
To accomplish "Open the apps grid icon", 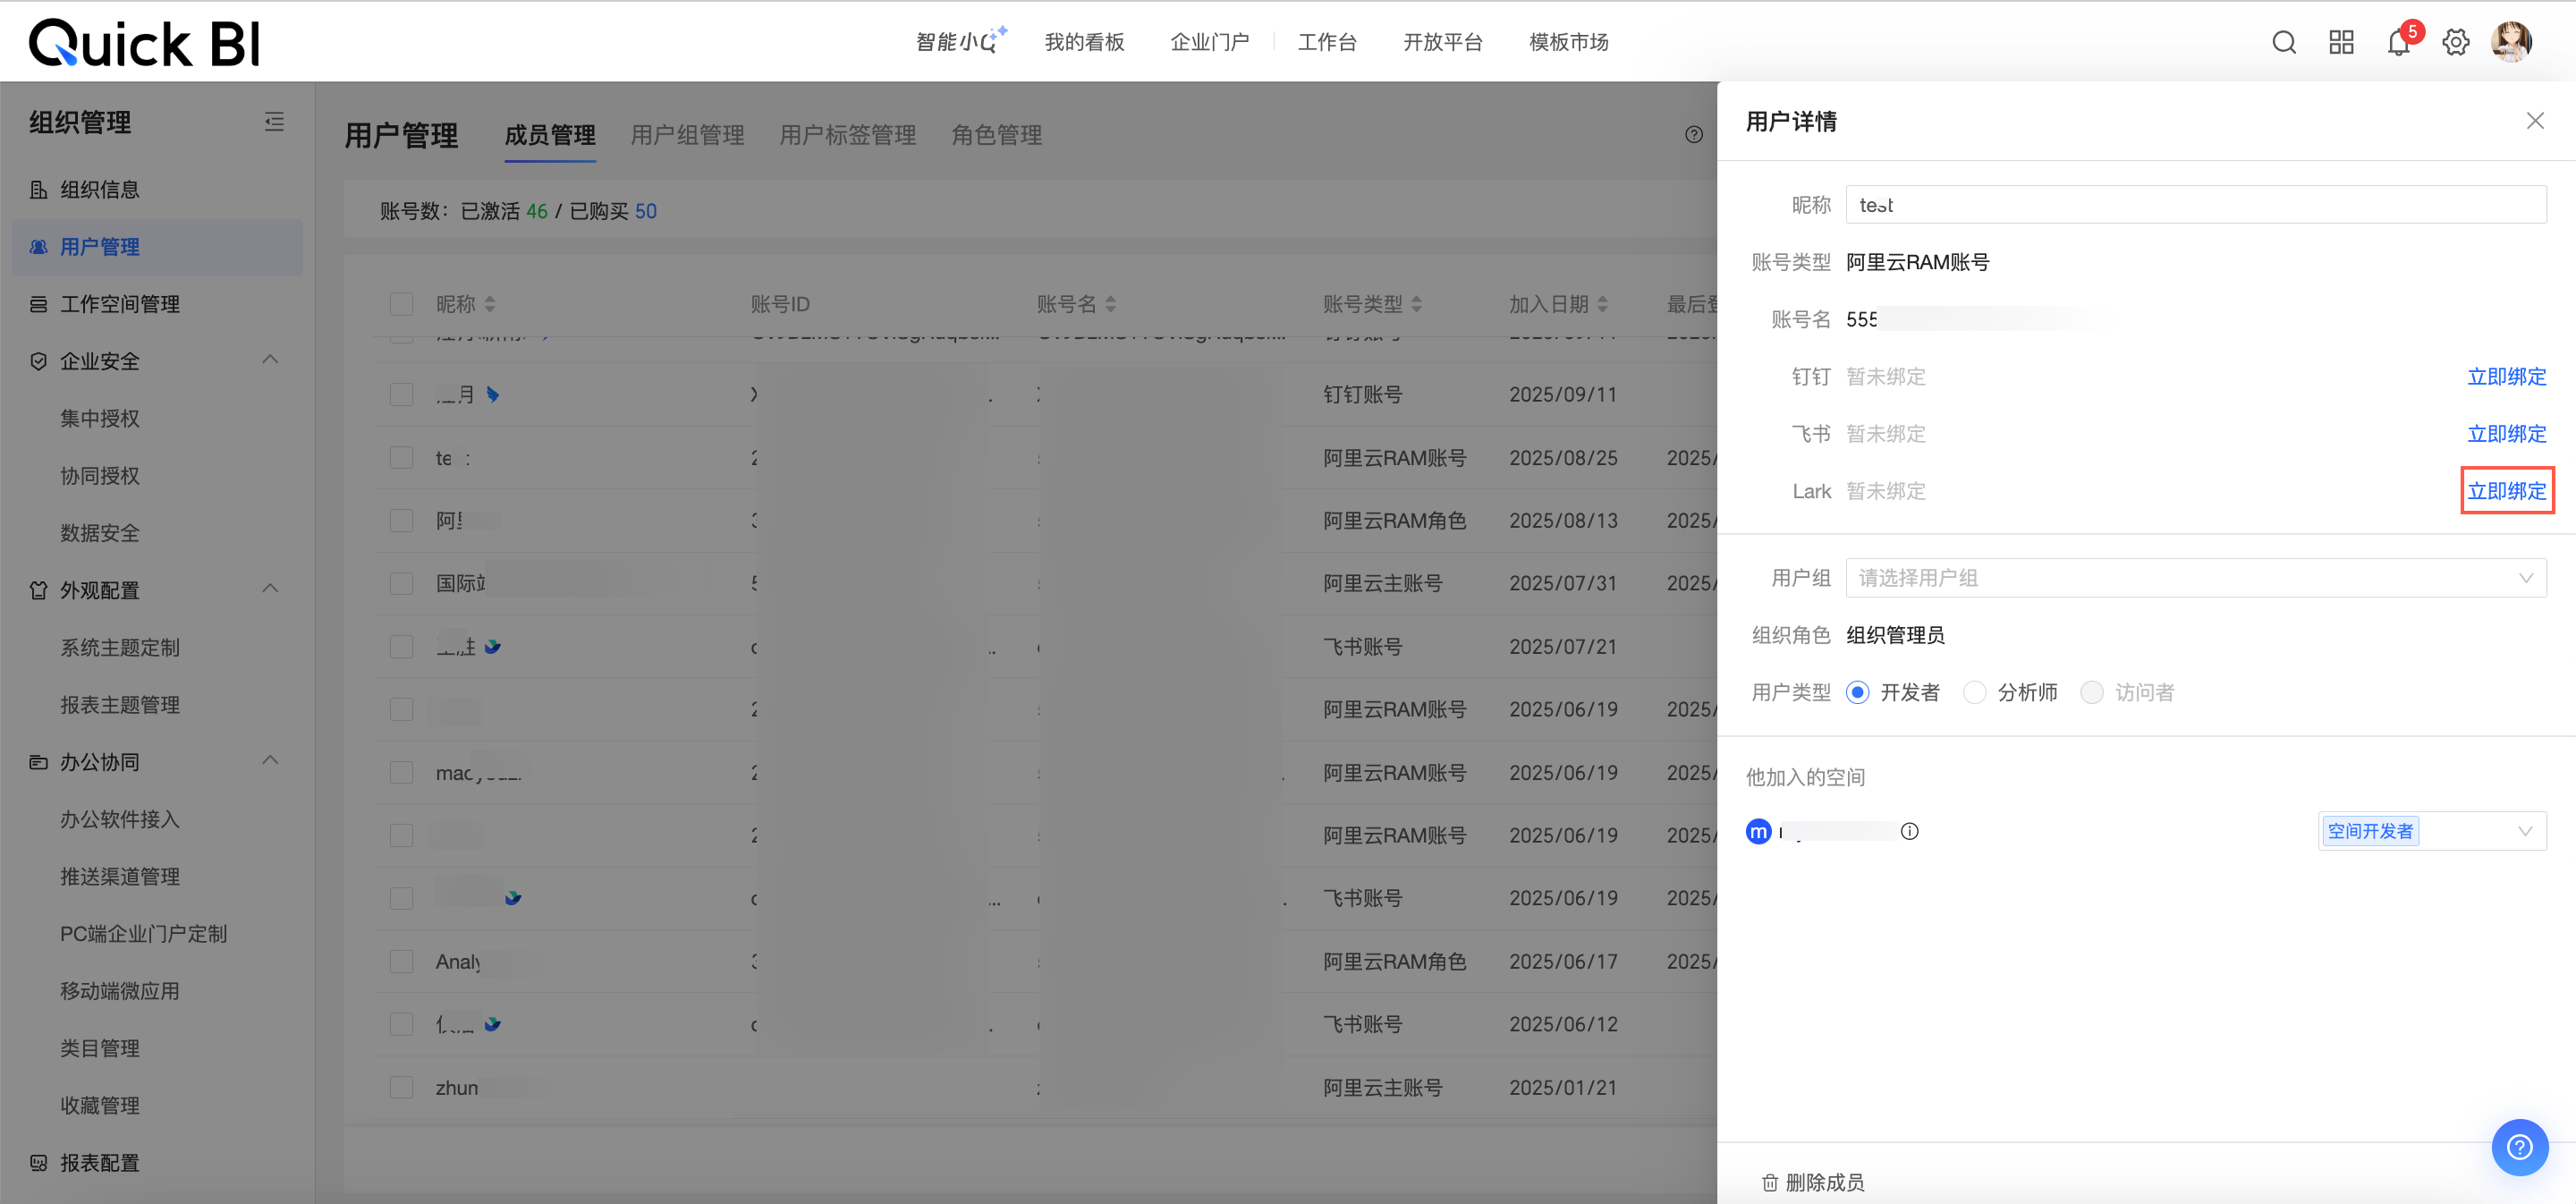I will point(2341,42).
